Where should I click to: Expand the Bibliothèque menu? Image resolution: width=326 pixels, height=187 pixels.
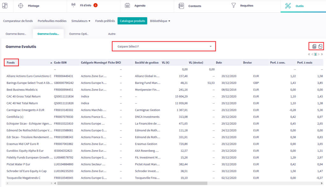pos(160,21)
